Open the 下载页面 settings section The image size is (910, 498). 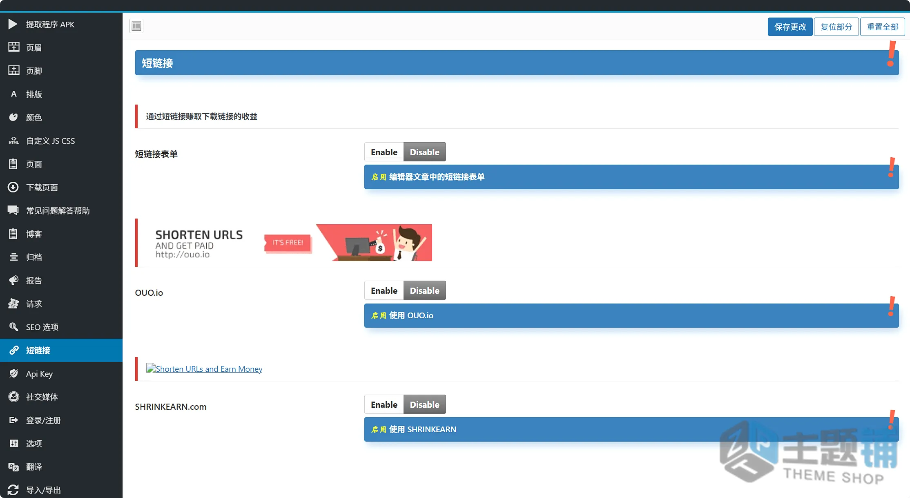[x=61, y=187]
